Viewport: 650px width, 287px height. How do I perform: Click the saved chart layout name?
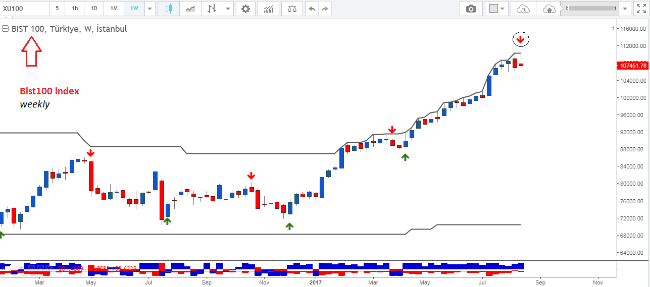pyautogui.click(x=591, y=9)
